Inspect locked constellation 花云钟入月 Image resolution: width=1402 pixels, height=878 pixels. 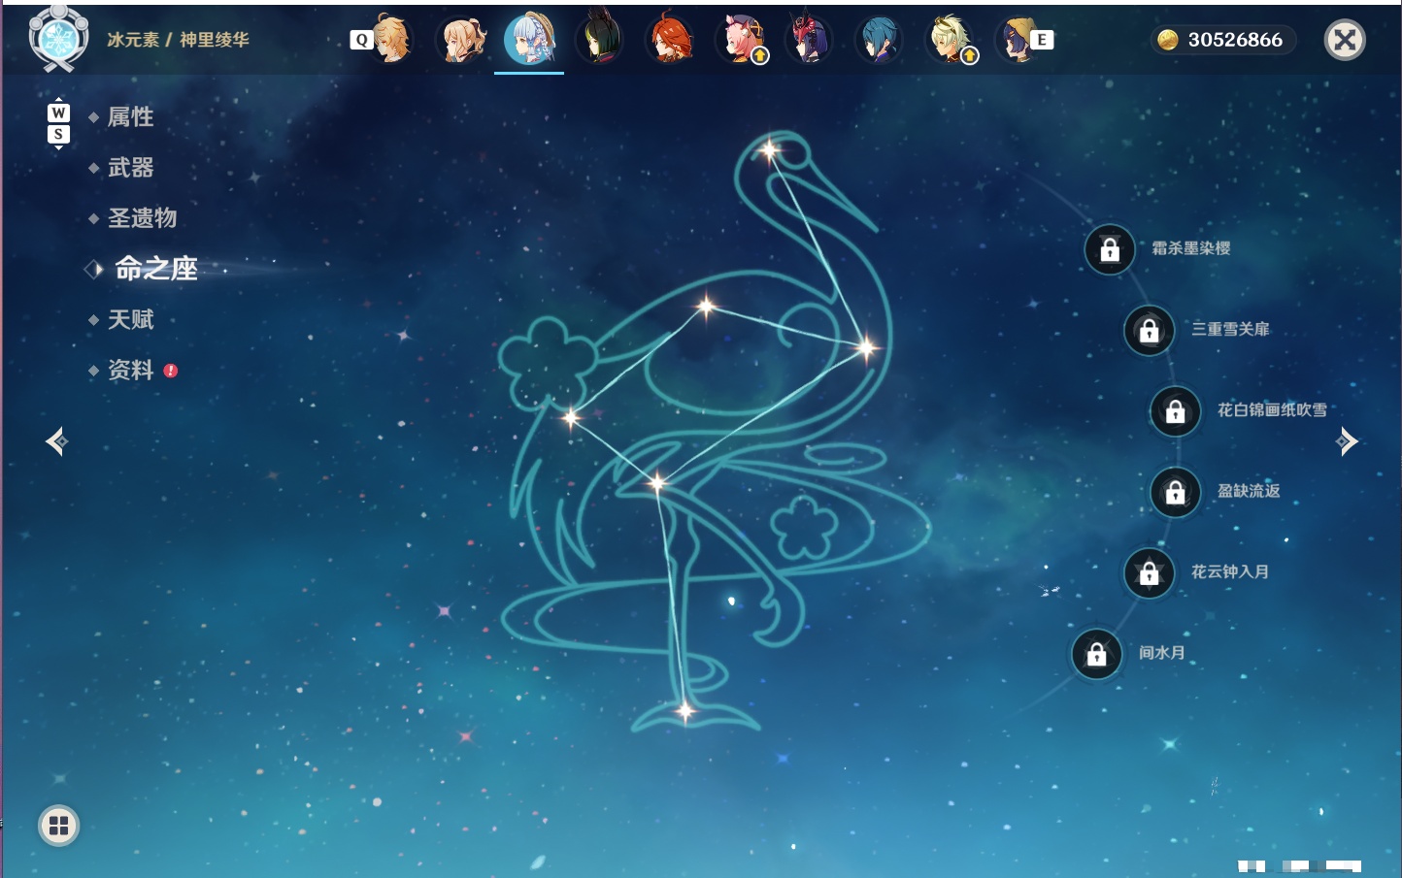click(1150, 573)
